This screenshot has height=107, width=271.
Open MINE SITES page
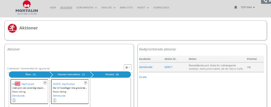[x=127, y=8]
